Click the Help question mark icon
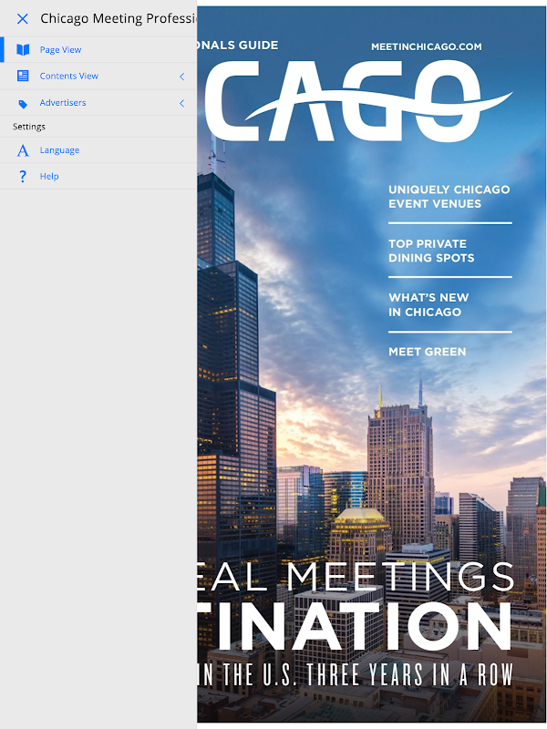 pyautogui.click(x=22, y=176)
